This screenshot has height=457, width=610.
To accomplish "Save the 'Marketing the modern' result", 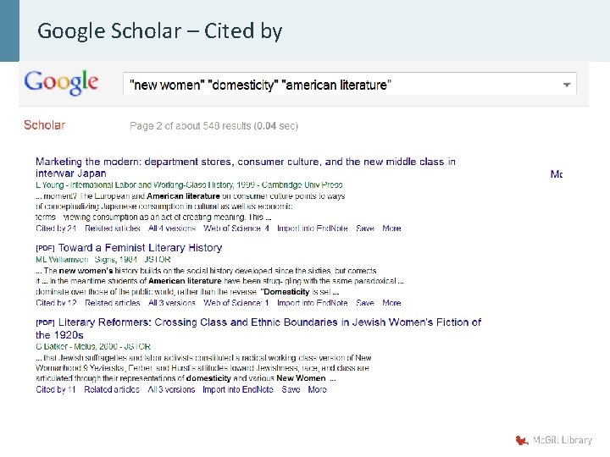I will [365, 228].
